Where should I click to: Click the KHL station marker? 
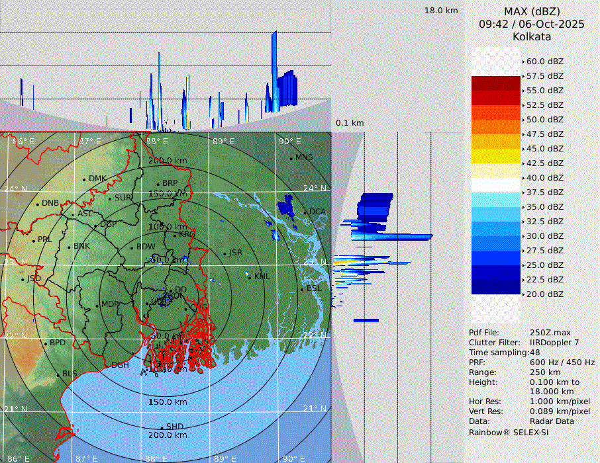click(x=250, y=276)
